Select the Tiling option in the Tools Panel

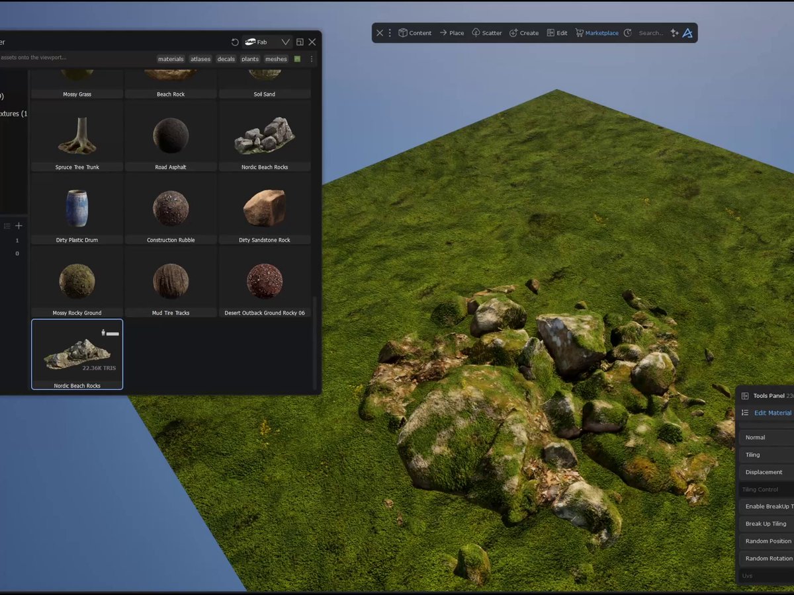(x=766, y=455)
